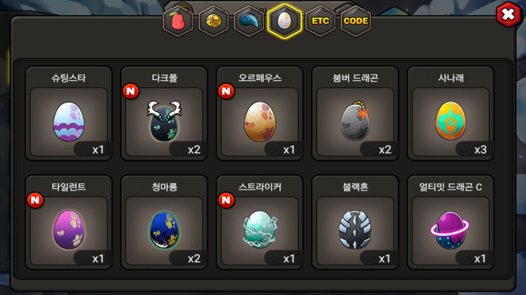Screen dimensions: 526x295
Task: Close the inventory with the red X
Action: [509, 15]
